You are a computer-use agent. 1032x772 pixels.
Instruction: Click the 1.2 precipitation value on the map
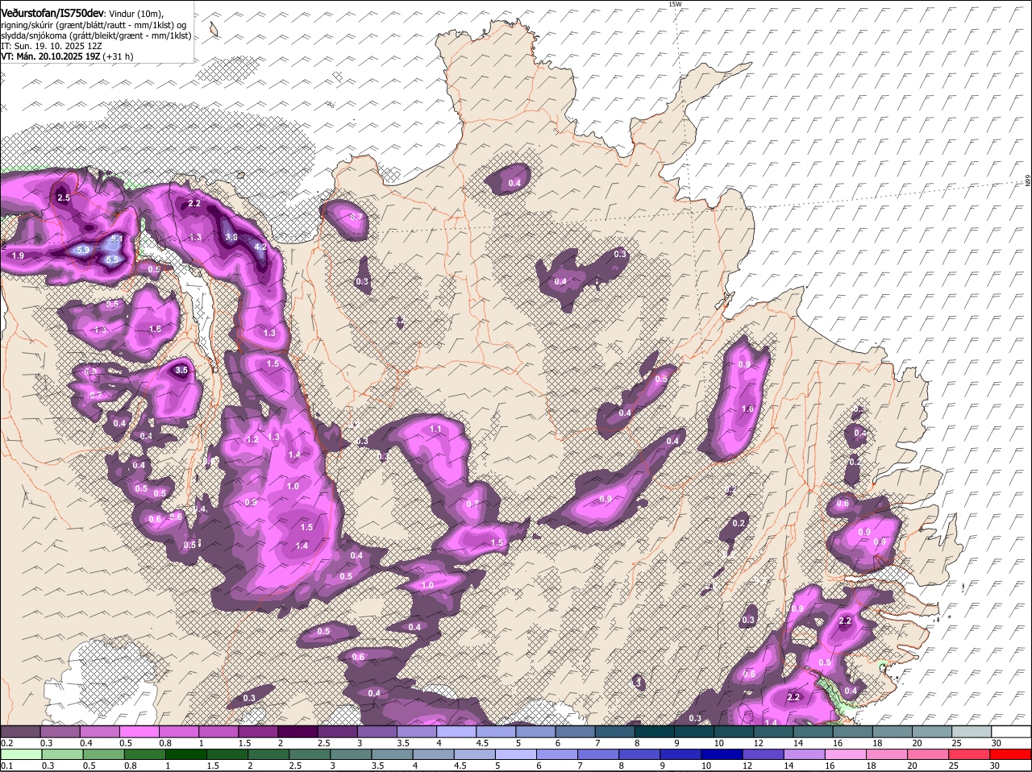(252, 440)
